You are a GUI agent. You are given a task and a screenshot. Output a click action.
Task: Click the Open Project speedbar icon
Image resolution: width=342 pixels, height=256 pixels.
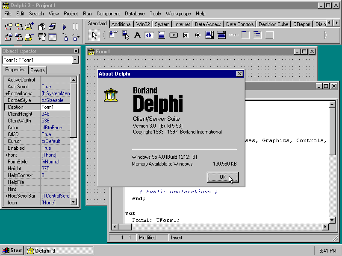pyautogui.click(x=9, y=26)
